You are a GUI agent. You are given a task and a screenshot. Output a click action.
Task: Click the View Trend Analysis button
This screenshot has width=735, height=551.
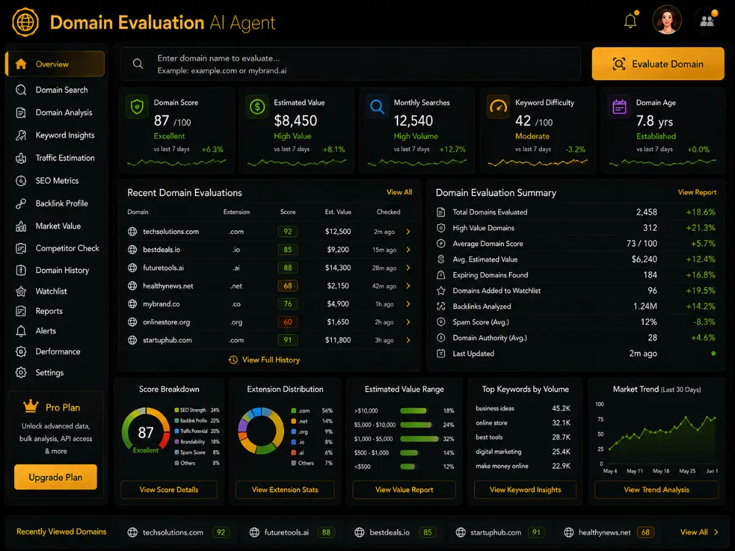coord(657,490)
